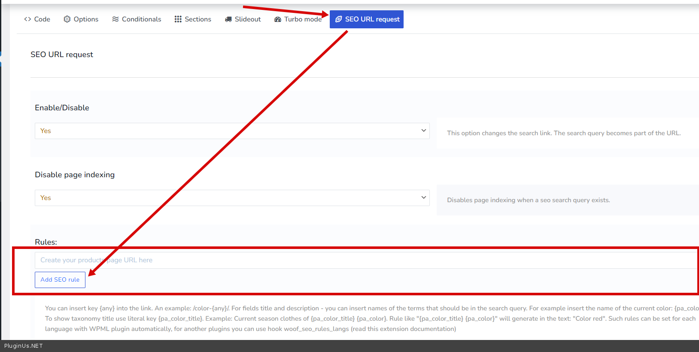Click the gear icon beside Options

pyautogui.click(x=67, y=19)
